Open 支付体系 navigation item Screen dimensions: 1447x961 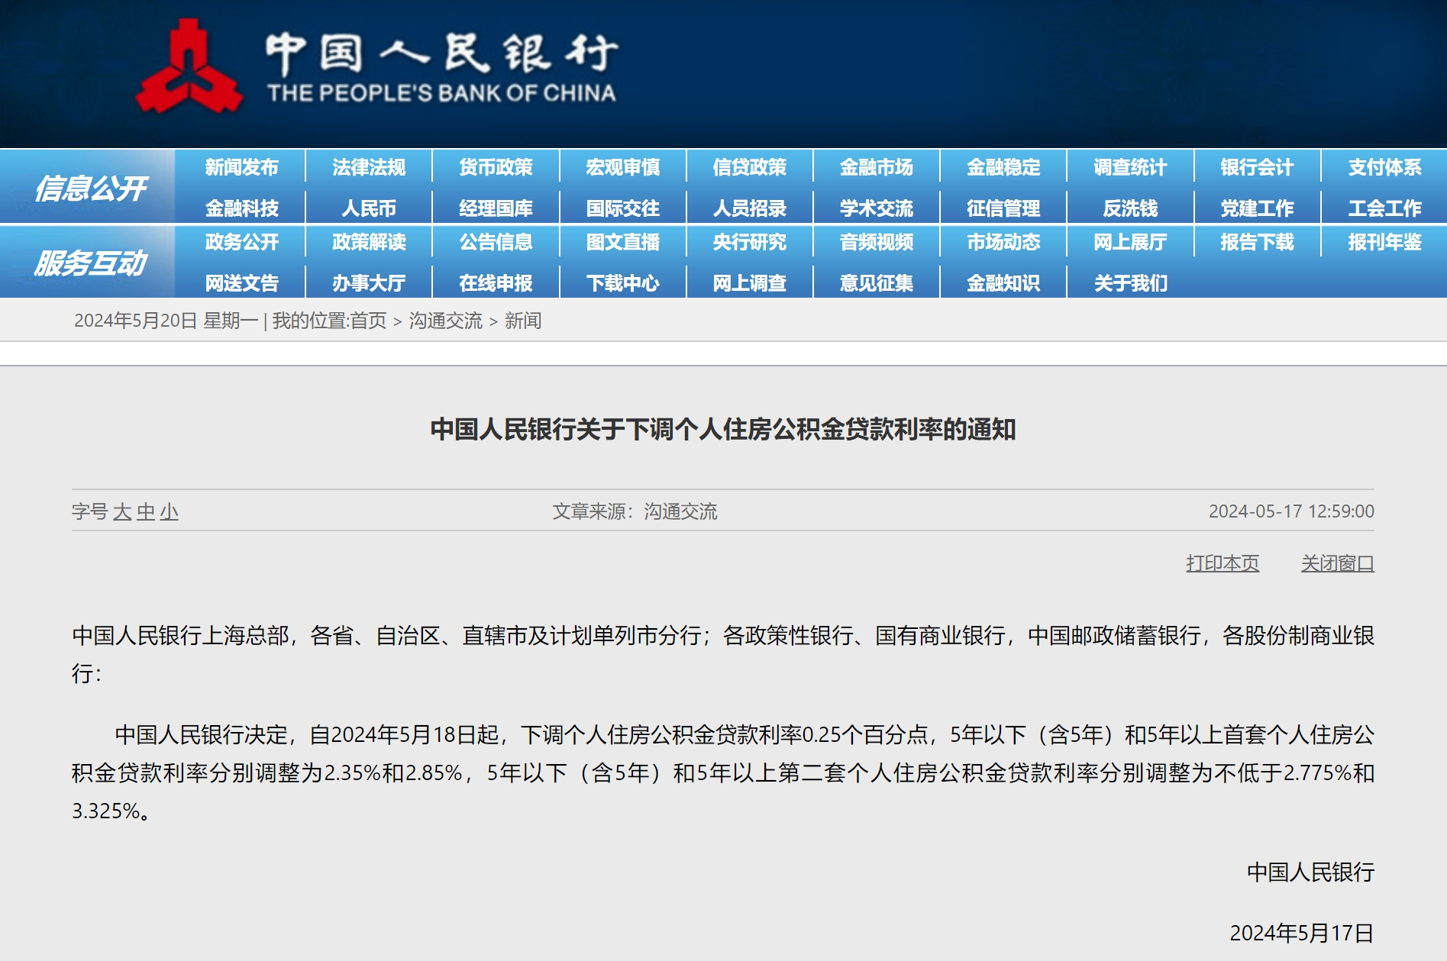pyautogui.click(x=1384, y=167)
